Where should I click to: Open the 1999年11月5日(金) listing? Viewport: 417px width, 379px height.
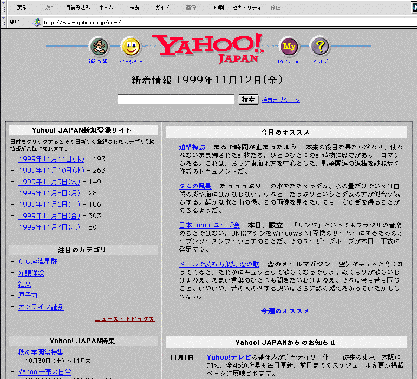pyautogui.click(x=49, y=215)
